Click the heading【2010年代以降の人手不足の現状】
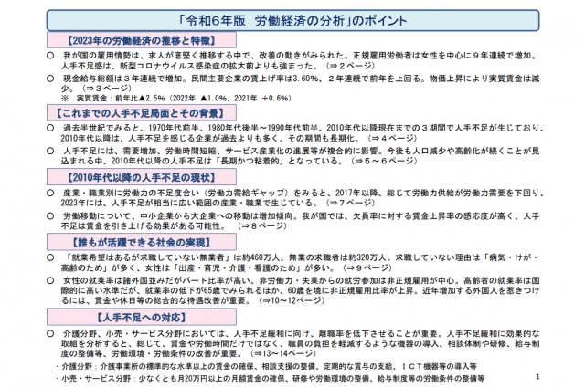 point(142,177)
